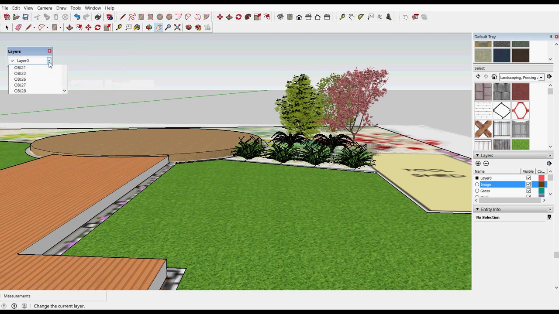Image resolution: width=559 pixels, height=314 pixels.
Task: Remove layer using the minus icon
Action: point(486,164)
